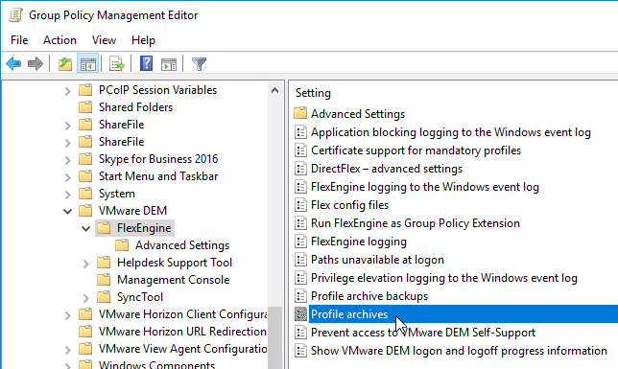Click the policy icon beside Paths unavailable at logon
Image resolution: width=618 pixels, height=369 pixels.
(300, 260)
